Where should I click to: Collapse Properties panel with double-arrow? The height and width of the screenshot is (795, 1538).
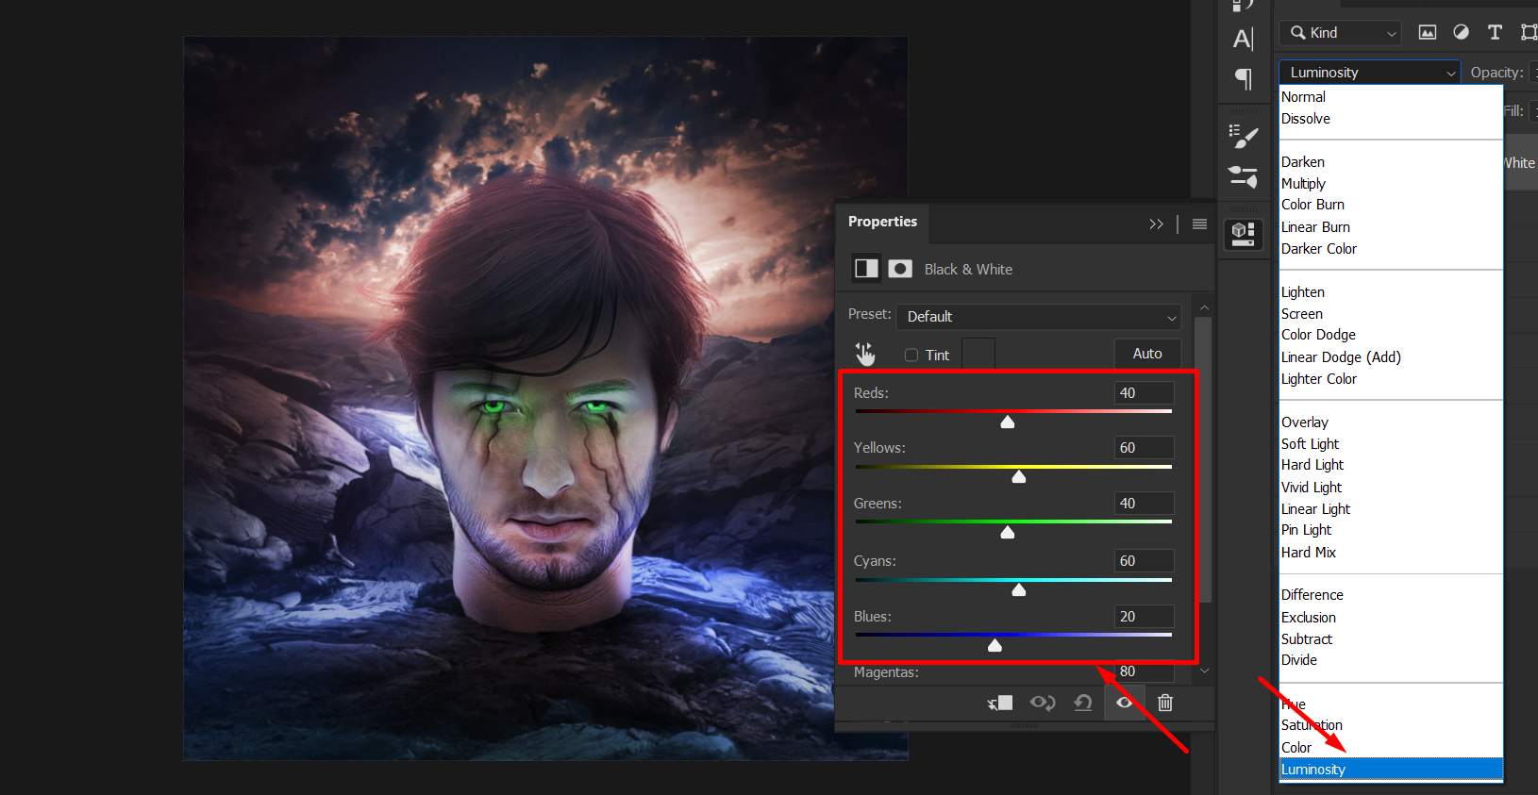pos(1156,224)
